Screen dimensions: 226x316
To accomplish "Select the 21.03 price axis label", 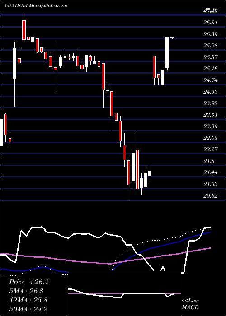I will click(211, 184).
